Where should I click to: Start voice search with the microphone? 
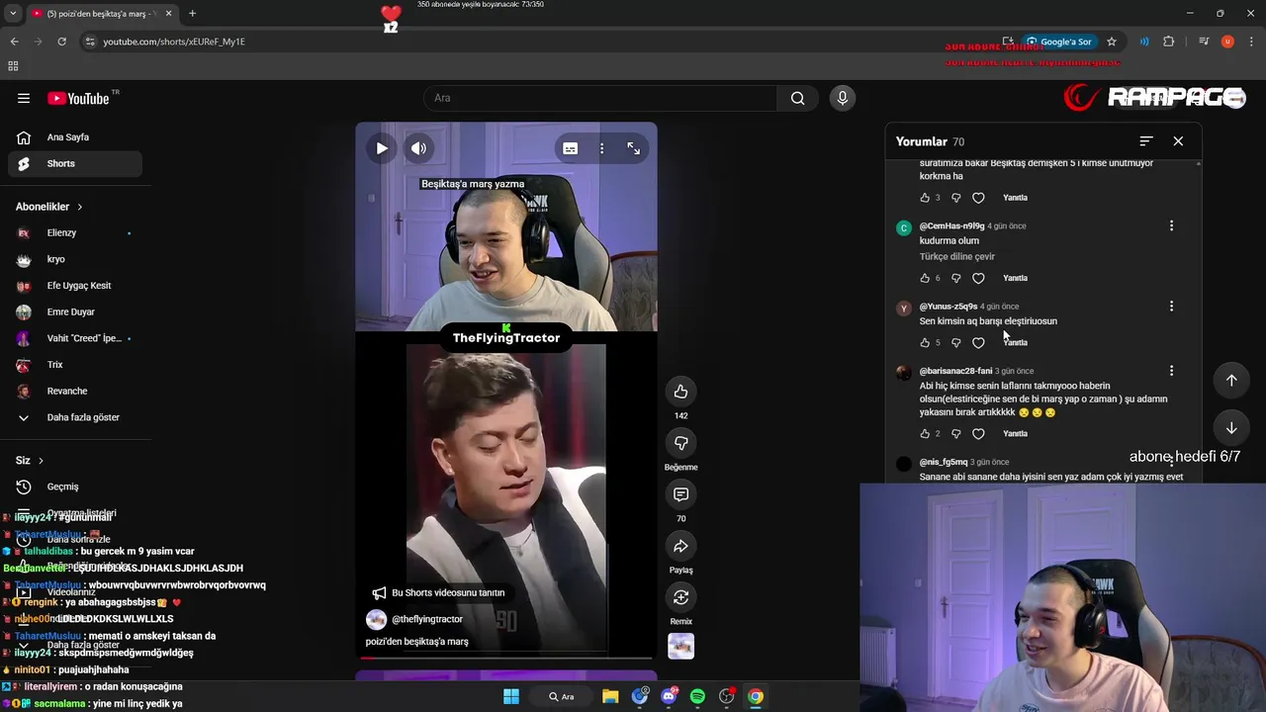[843, 98]
